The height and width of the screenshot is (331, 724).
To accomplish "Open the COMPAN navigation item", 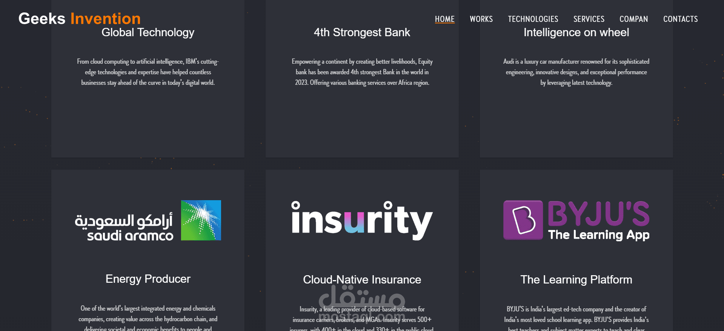I will (633, 19).
